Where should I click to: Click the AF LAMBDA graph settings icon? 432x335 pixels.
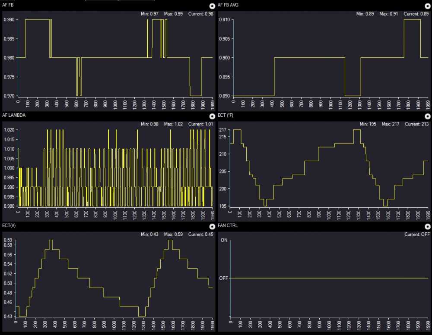click(212, 116)
